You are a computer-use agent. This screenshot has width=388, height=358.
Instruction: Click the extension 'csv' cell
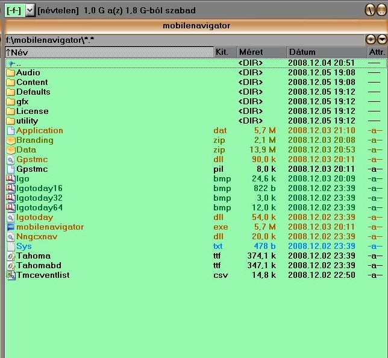221,275
